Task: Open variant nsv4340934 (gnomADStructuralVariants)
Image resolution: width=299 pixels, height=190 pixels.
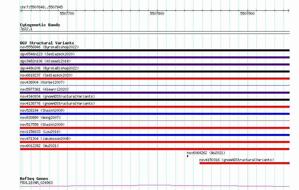Action: (57, 96)
